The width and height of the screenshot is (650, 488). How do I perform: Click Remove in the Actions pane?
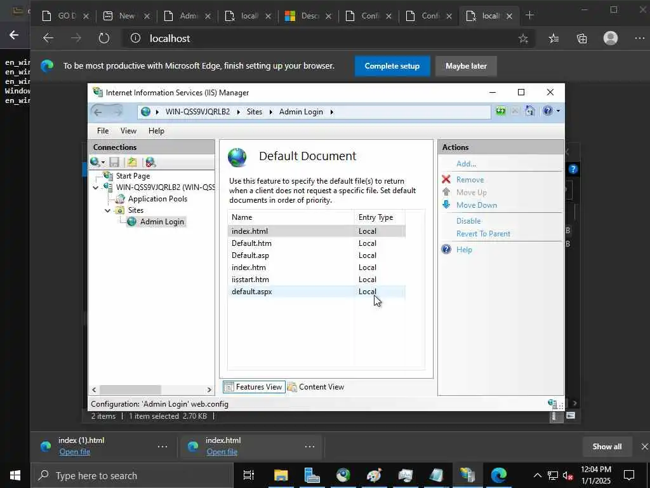click(x=470, y=180)
